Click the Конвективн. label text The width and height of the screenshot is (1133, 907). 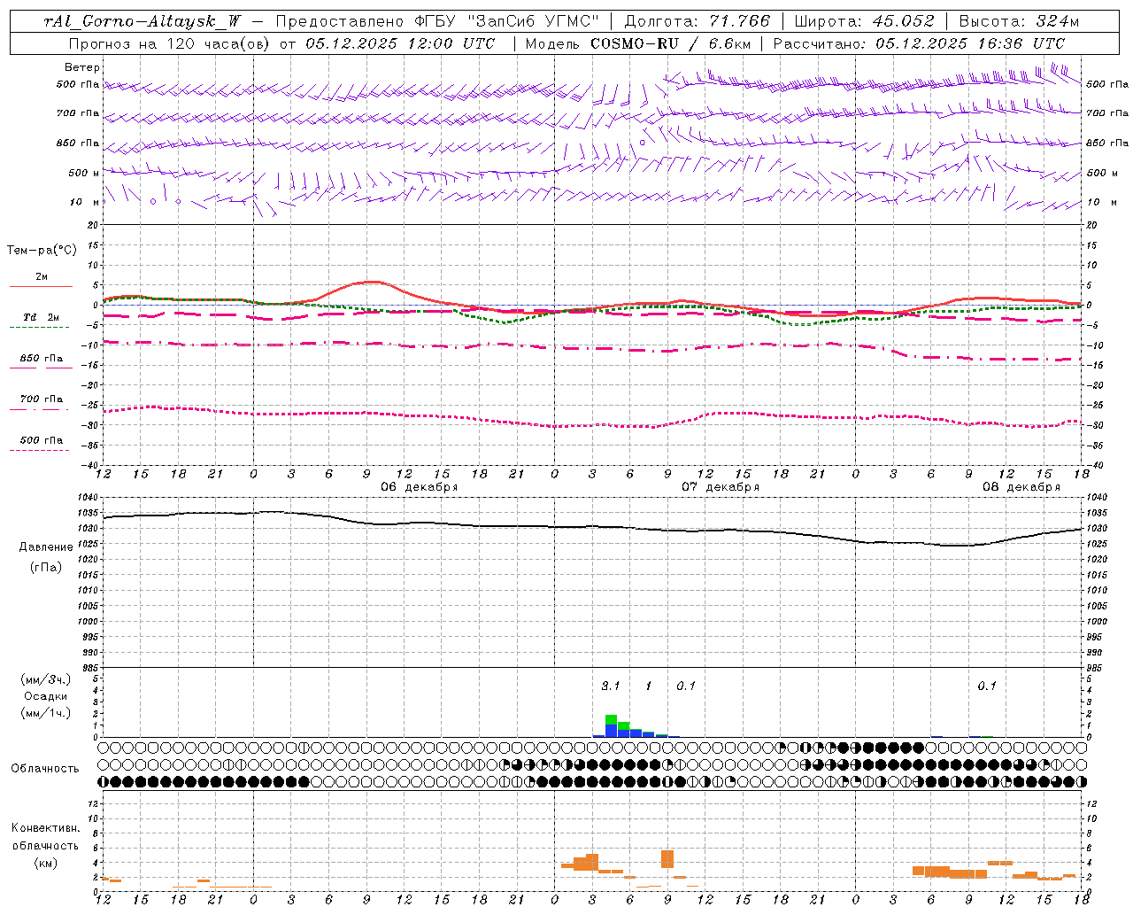pos(46,828)
